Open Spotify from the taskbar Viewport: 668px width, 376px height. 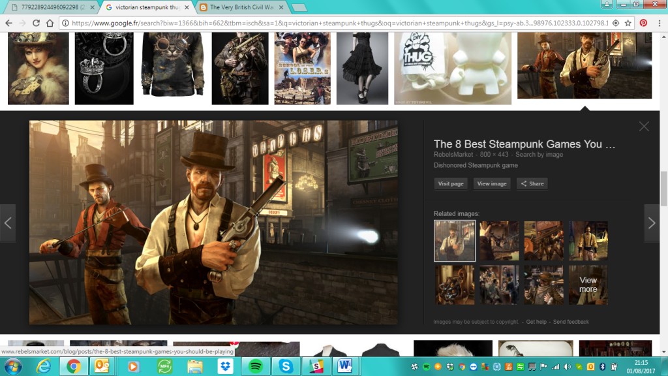256,366
